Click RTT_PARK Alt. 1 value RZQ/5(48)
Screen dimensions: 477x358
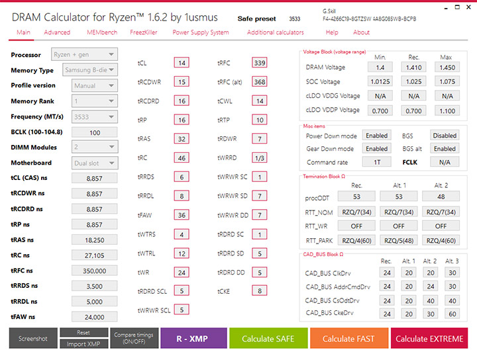(x=399, y=240)
